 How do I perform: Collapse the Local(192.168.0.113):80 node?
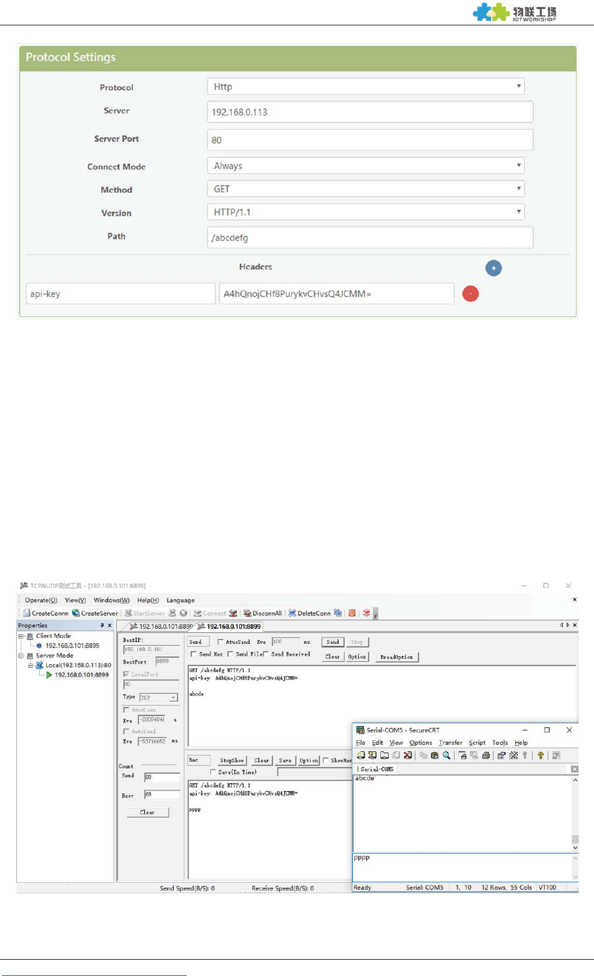(30, 665)
